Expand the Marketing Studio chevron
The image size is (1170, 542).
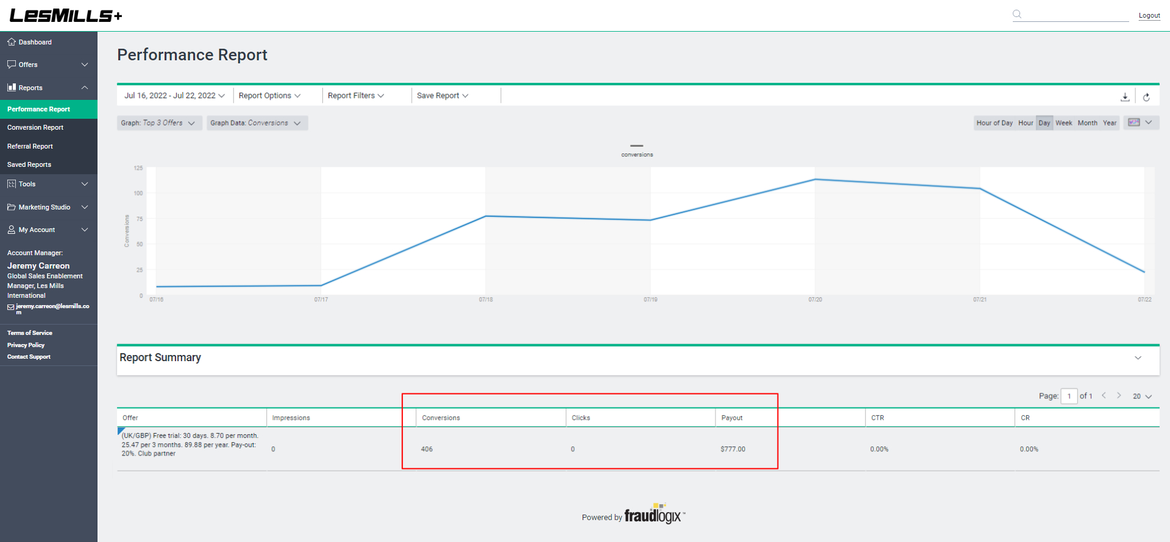click(85, 207)
